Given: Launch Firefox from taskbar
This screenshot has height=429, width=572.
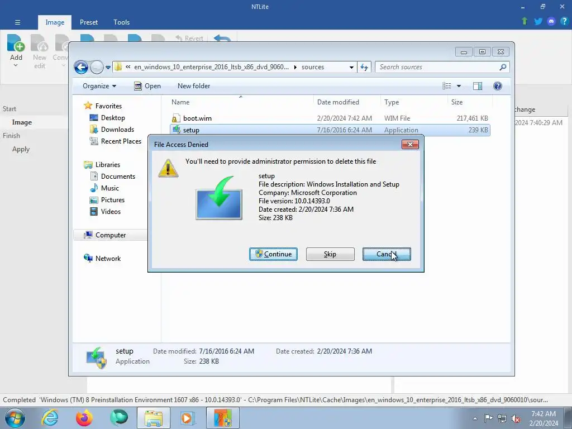Looking at the screenshot, I should coord(84,418).
